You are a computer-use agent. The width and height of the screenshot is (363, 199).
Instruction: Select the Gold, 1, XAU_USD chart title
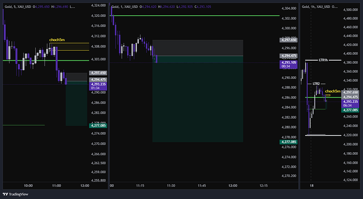click(x=125, y=7)
